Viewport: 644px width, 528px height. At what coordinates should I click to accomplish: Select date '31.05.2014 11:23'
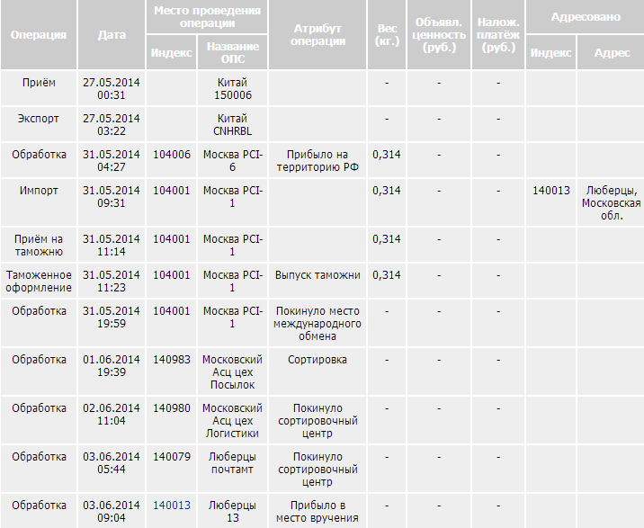(112, 281)
